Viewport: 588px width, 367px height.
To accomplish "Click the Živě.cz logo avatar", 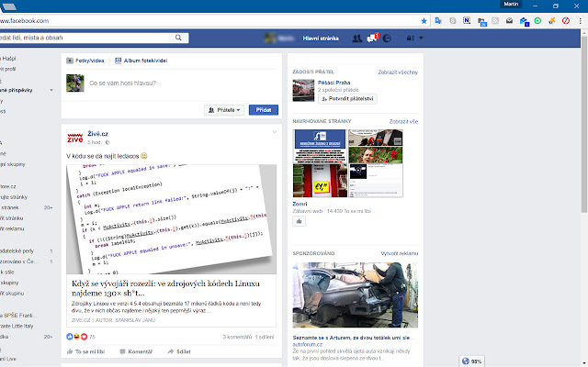I will pyautogui.click(x=75, y=139).
